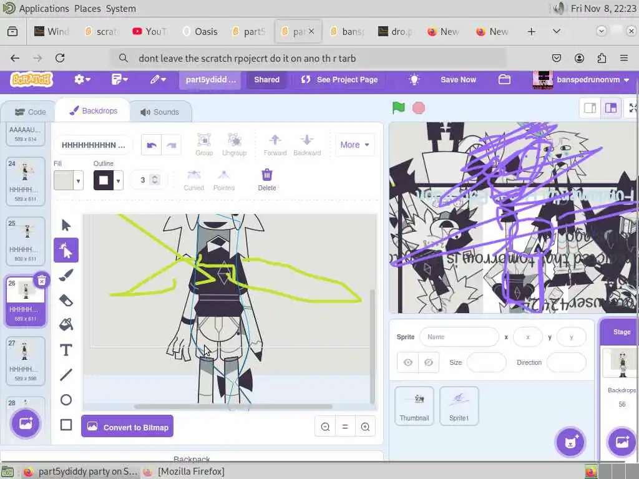Click the green flag
This screenshot has width=639, height=479.
tap(399, 108)
